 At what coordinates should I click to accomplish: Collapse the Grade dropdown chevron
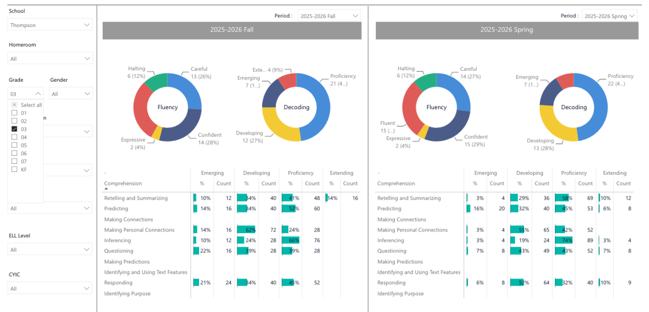click(37, 94)
